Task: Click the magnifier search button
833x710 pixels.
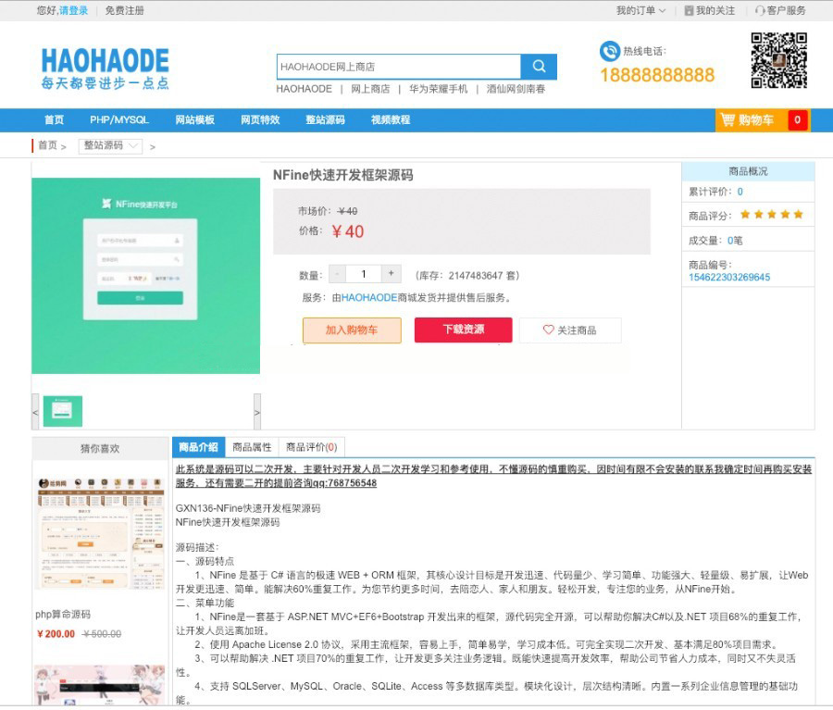Action: (539, 67)
